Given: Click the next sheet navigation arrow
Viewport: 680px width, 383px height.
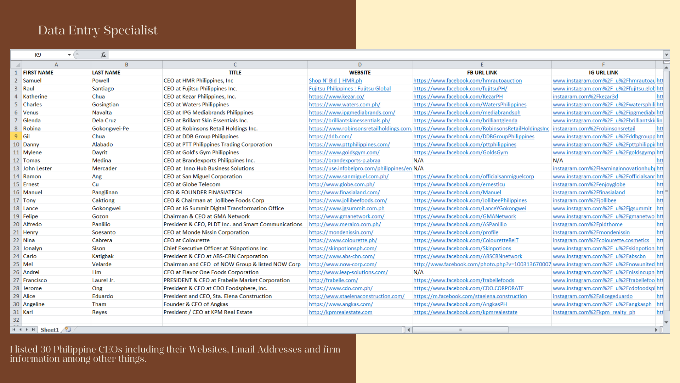Looking at the screenshot, I should [27, 330].
